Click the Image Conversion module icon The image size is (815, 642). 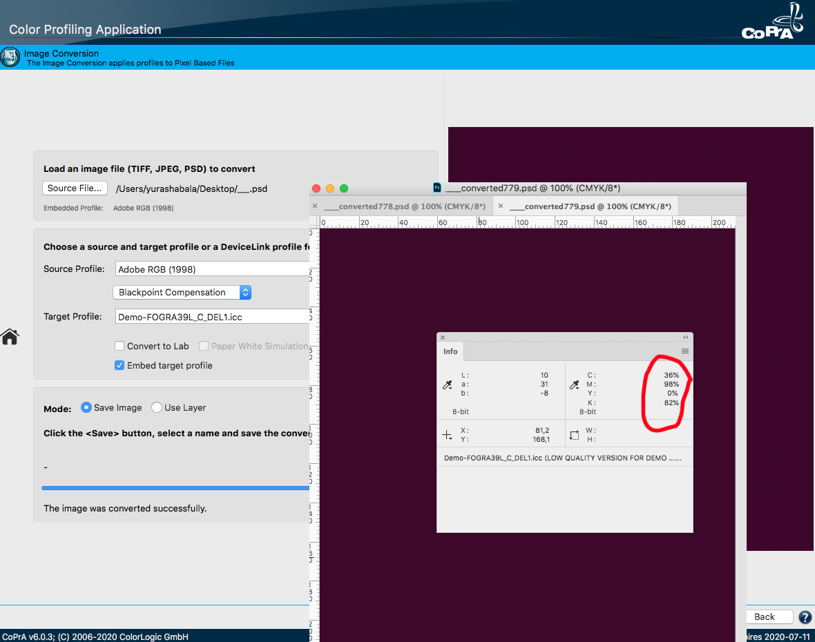tap(10, 57)
